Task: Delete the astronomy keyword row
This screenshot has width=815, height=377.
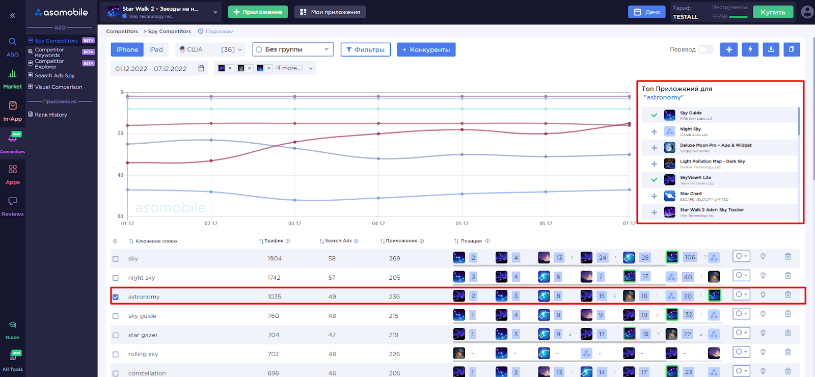Action: (787, 294)
